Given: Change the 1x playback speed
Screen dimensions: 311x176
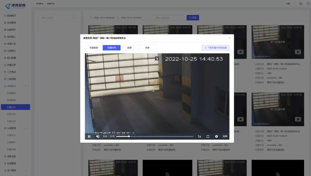Looking at the screenshot, I should pos(199,136).
